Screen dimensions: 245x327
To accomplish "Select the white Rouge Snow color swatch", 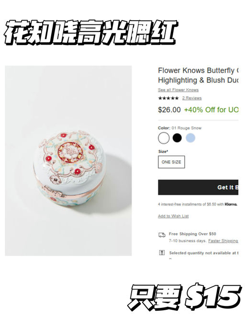I will [x=164, y=138].
